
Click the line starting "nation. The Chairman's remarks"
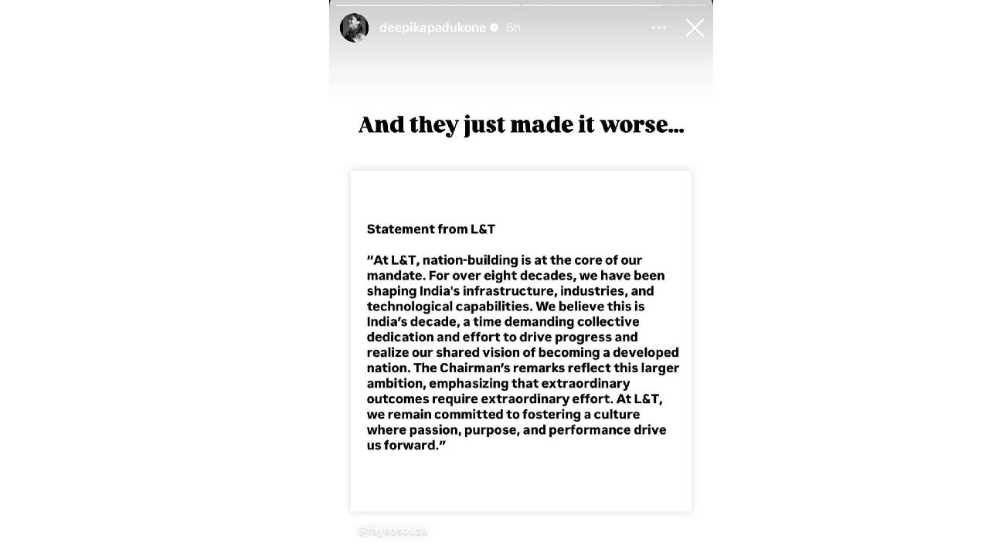point(522,368)
